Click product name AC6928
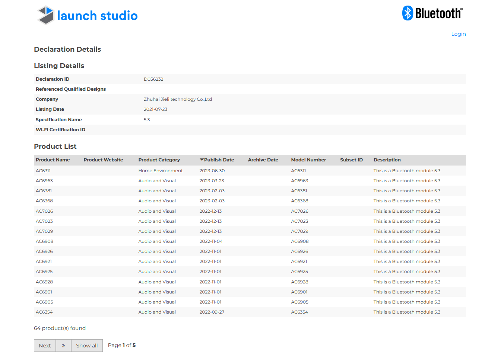Viewport: 504px width, 353px height. (x=44, y=282)
